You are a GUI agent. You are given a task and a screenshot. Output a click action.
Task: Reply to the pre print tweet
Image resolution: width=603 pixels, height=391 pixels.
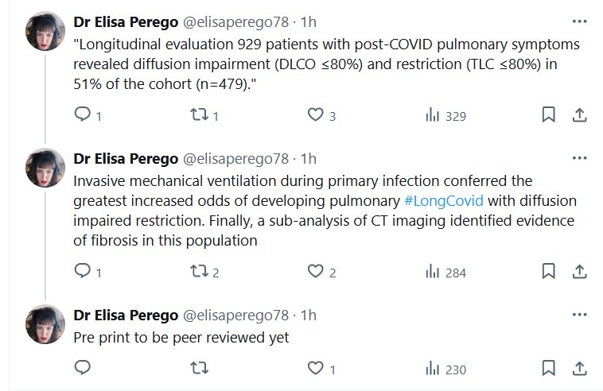tap(83, 369)
